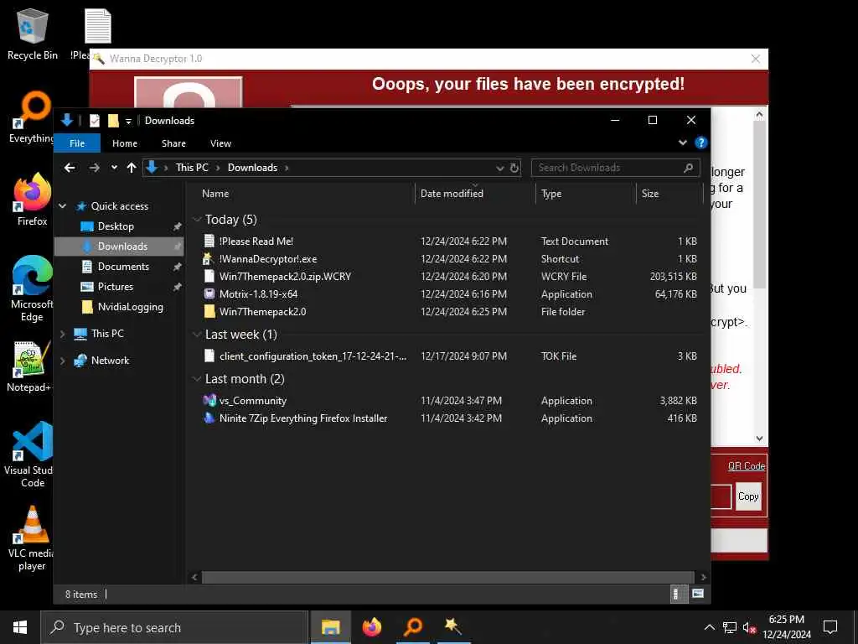Refresh the Downloads folder view
The height and width of the screenshot is (644, 858).
click(514, 168)
